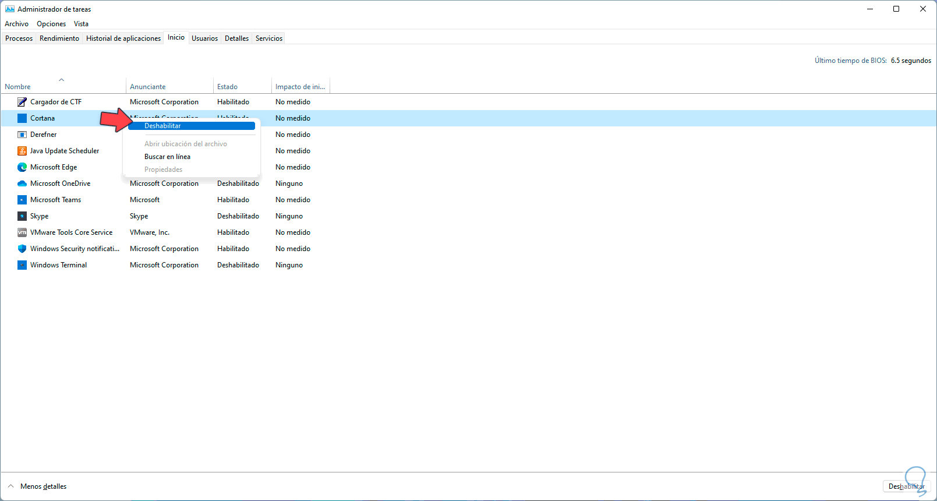
Task: Switch to the Usuarios tab
Action: point(205,38)
